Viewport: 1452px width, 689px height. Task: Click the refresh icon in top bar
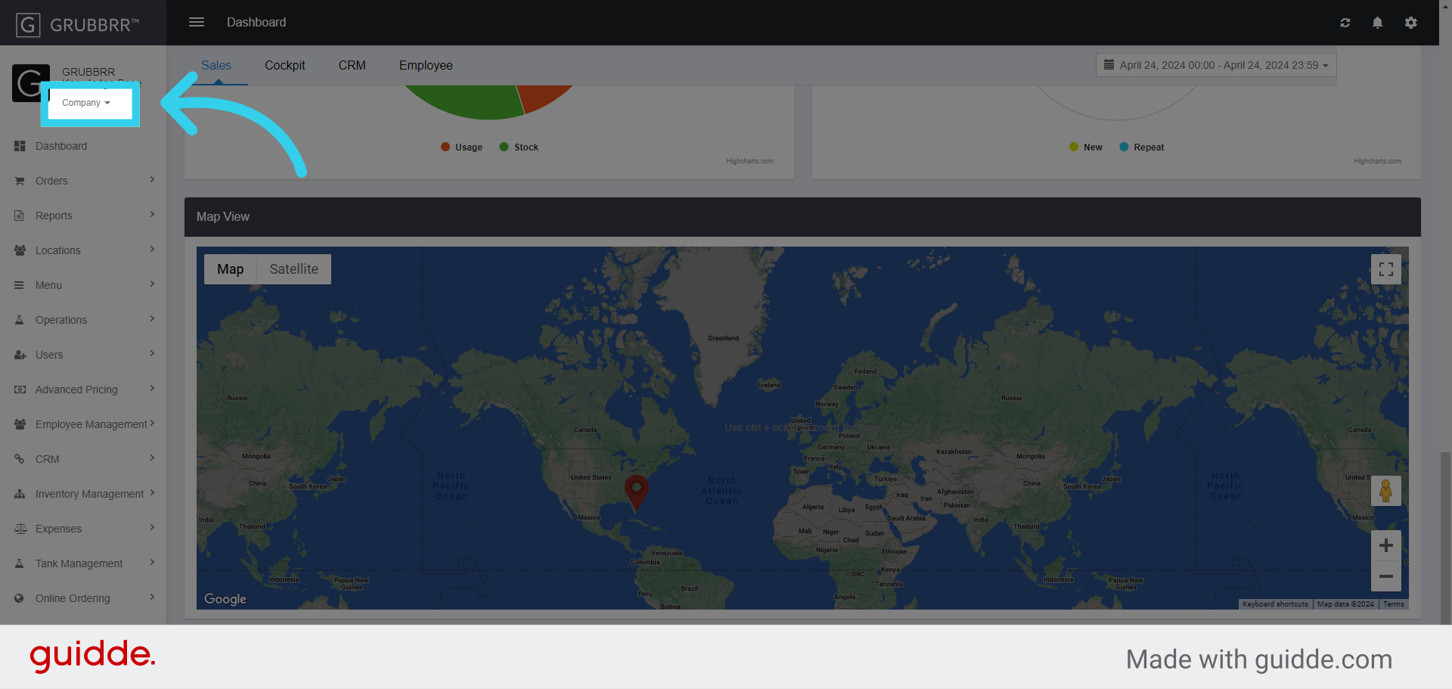1345,23
